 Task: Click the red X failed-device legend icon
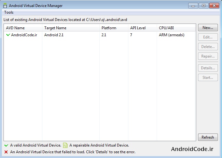point(6,152)
